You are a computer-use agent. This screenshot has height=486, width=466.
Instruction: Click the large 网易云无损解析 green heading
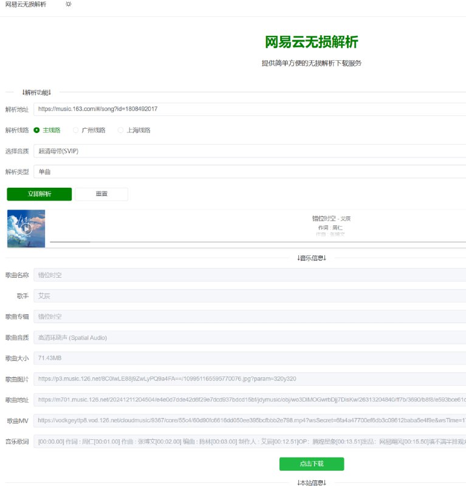(x=312, y=42)
